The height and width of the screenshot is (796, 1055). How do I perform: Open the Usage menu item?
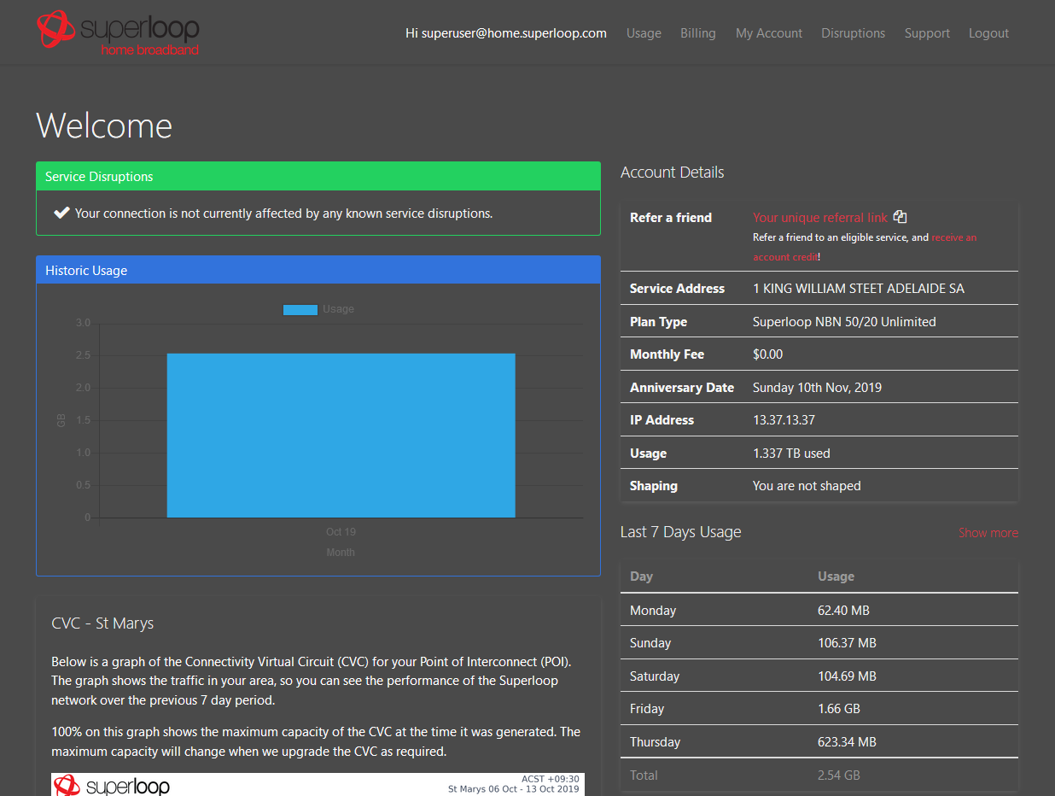coord(644,33)
